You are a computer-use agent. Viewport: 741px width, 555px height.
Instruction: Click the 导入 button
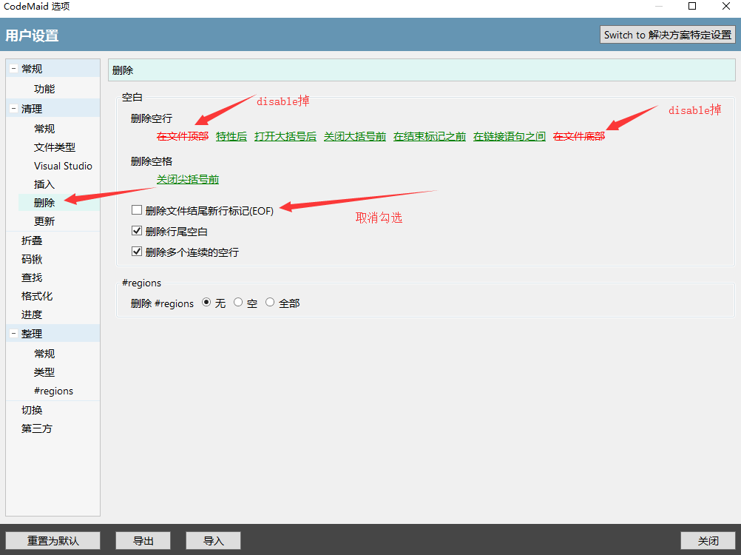click(213, 541)
